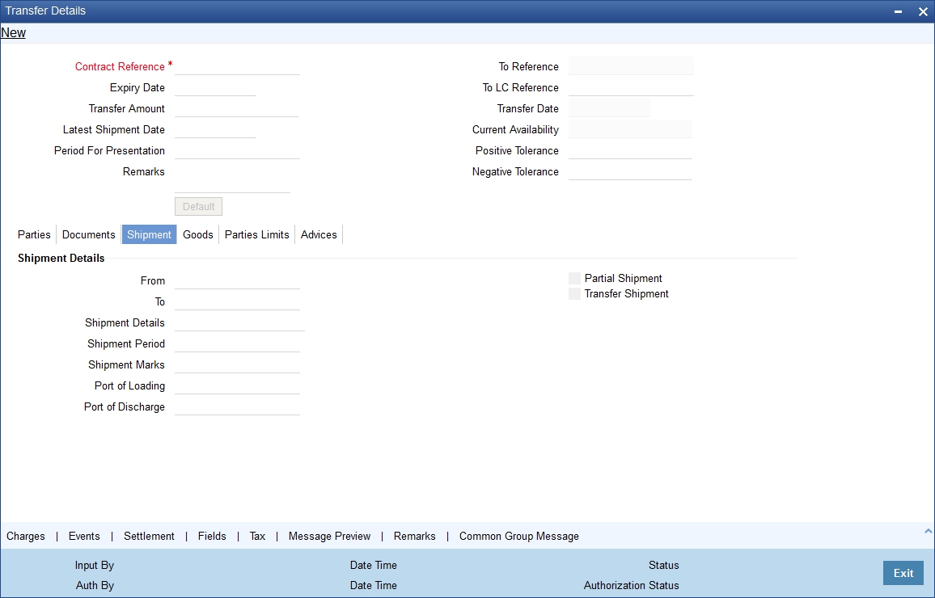The width and height of the screenshot is (935, 598).
Task: Open Common Group Message
Action: click(518, 536)
